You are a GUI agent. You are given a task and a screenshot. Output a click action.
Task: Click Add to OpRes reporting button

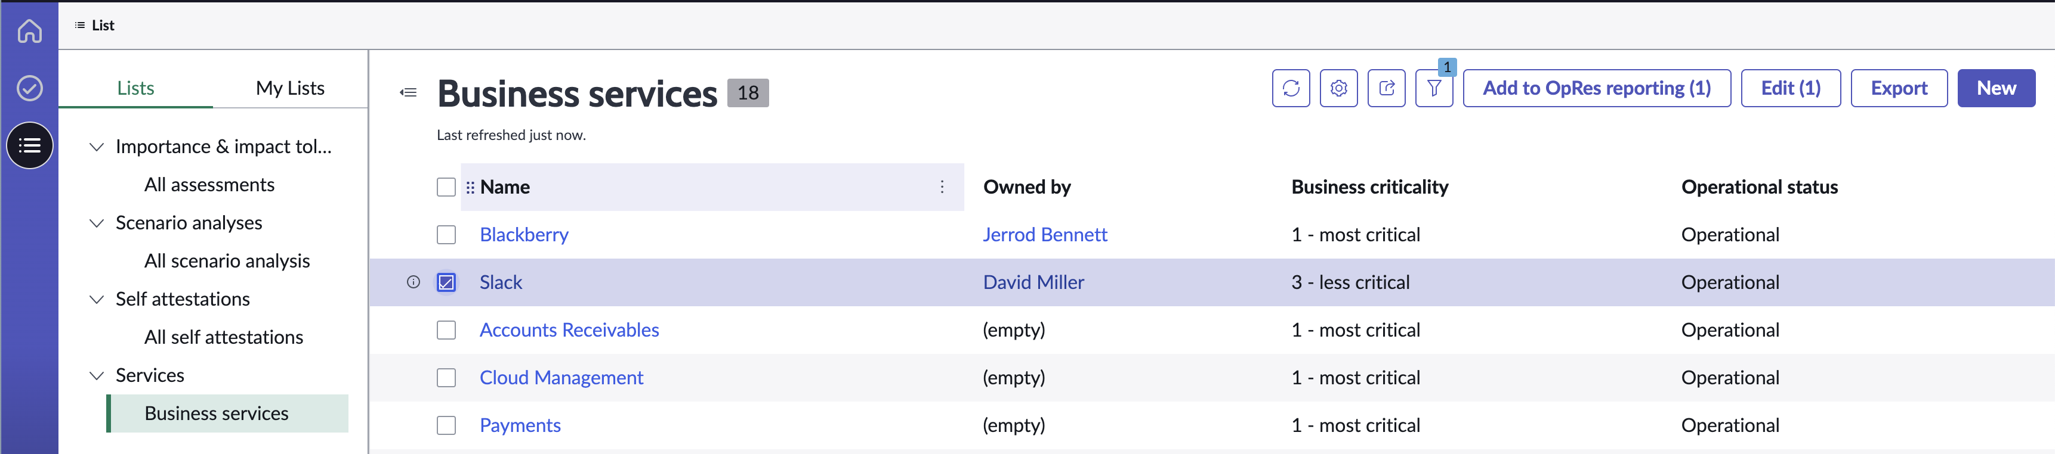pos(1597,88)
